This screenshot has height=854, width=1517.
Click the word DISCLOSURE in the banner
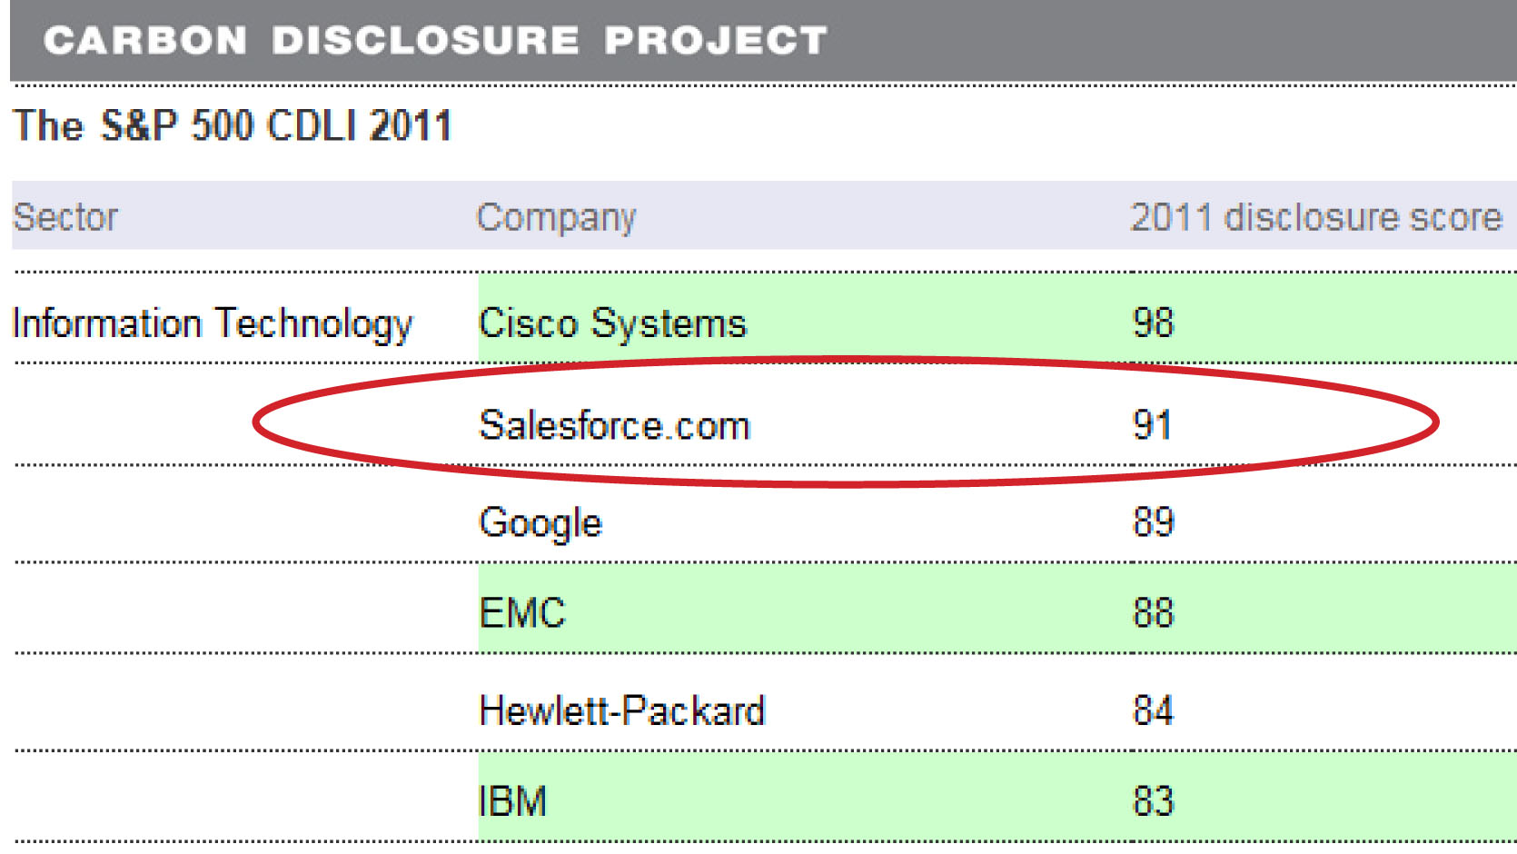[425, 41]
